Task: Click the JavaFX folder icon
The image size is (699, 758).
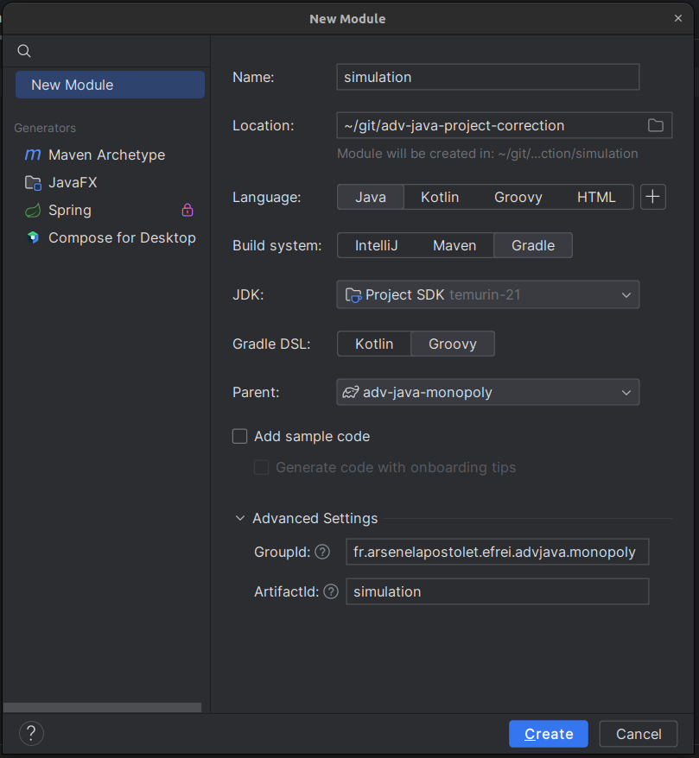Action: (33, 183)
